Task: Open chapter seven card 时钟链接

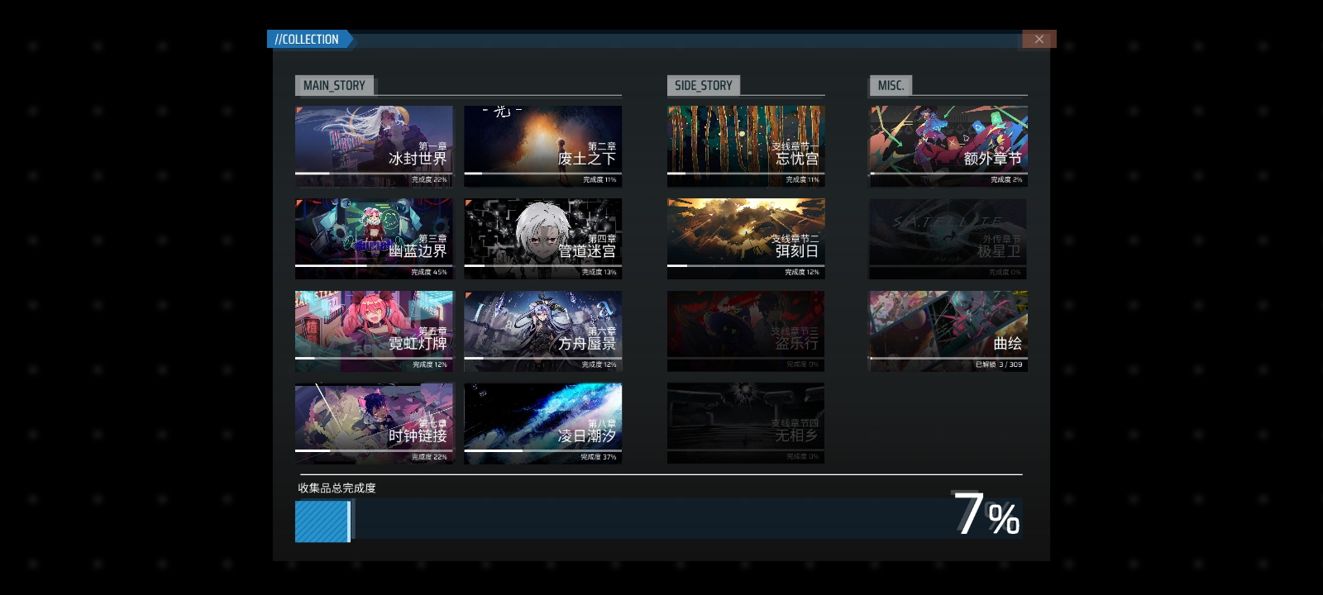Action: click(x=374, y=423)
